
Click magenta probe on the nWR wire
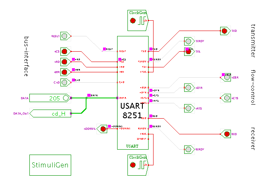[73, 69]
